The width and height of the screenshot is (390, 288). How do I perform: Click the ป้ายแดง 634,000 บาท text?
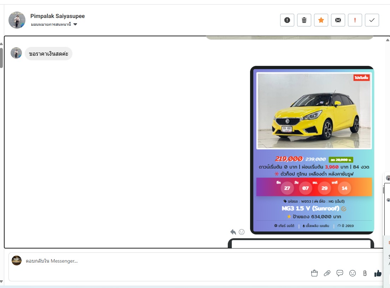[317, 216]
